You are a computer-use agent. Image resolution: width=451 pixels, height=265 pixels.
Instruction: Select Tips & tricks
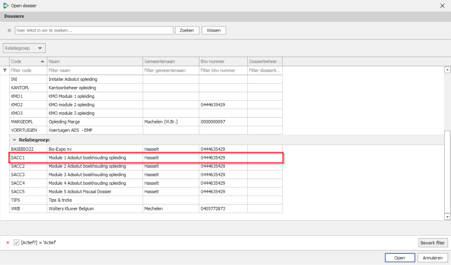pyautogui.click(x=60, y=200)
